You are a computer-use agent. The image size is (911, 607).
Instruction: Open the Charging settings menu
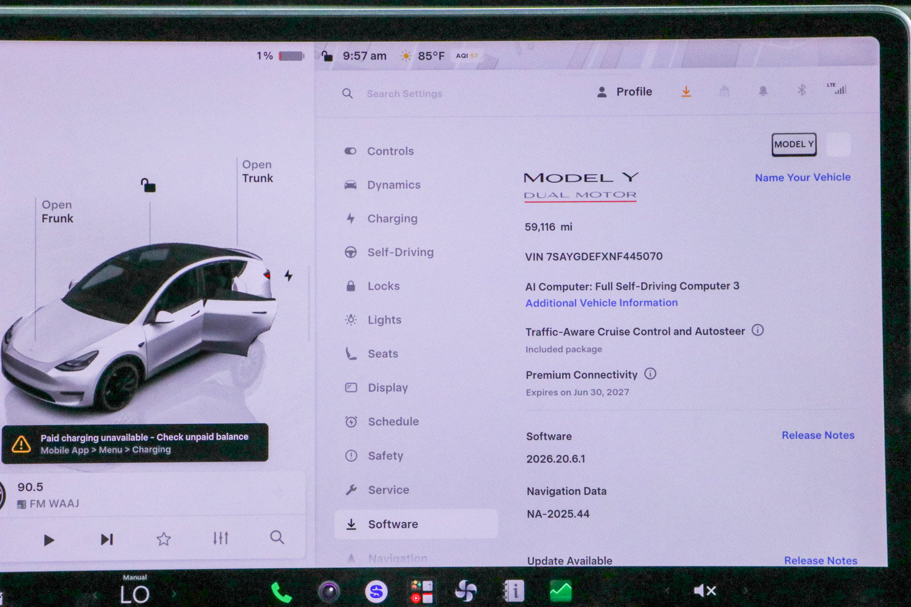381,218
